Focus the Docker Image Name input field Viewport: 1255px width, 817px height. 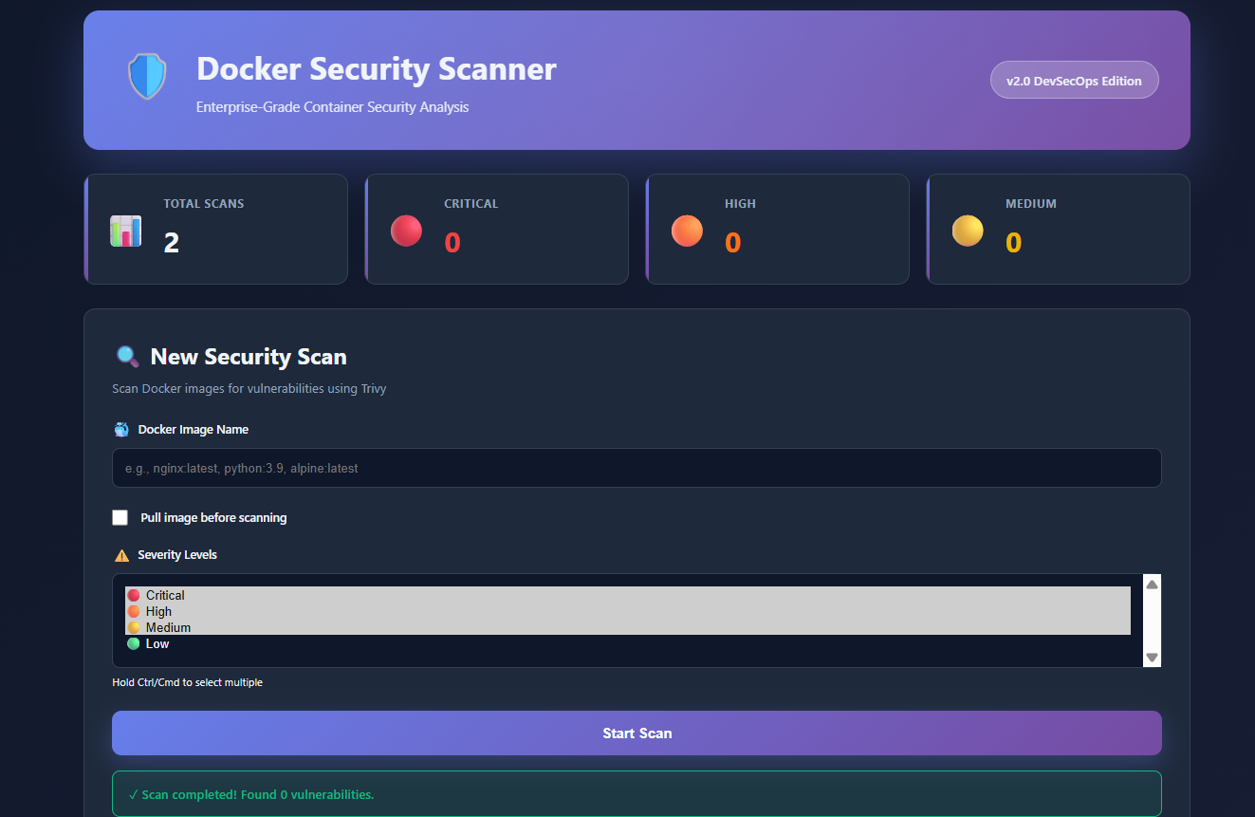point(637,468)
